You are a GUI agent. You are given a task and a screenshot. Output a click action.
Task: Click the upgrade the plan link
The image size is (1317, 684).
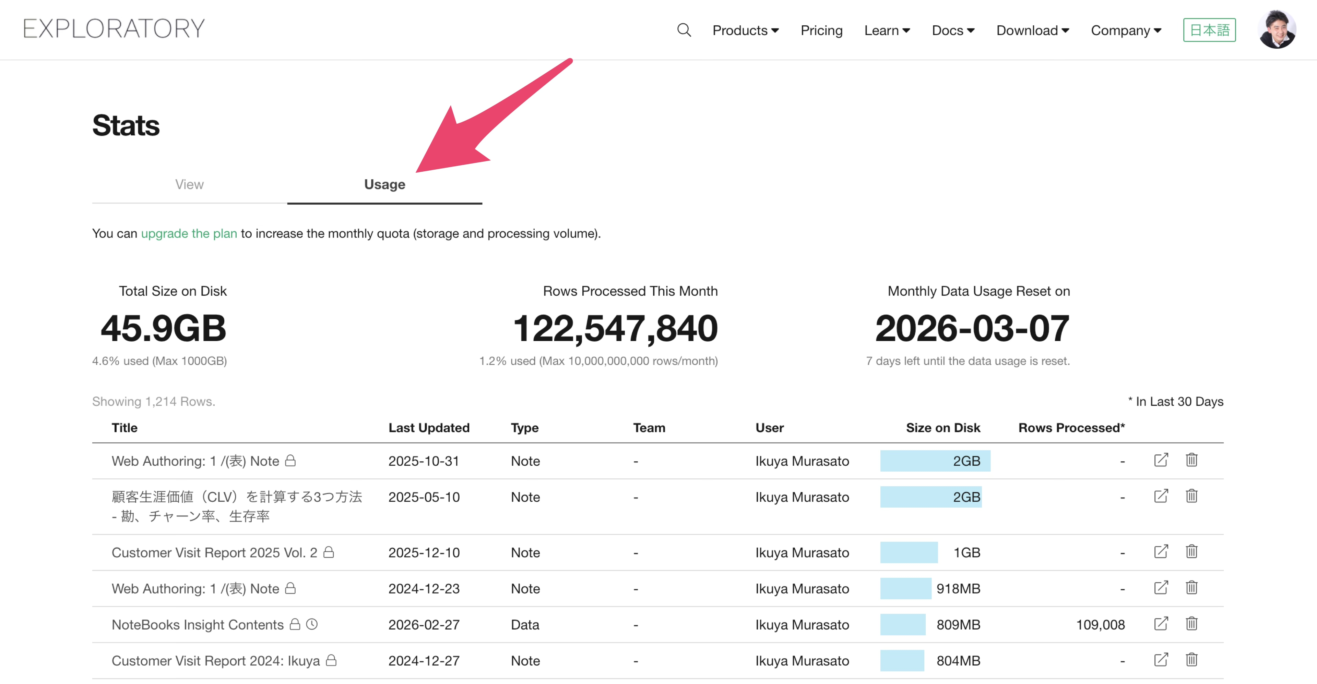point(189,233)
